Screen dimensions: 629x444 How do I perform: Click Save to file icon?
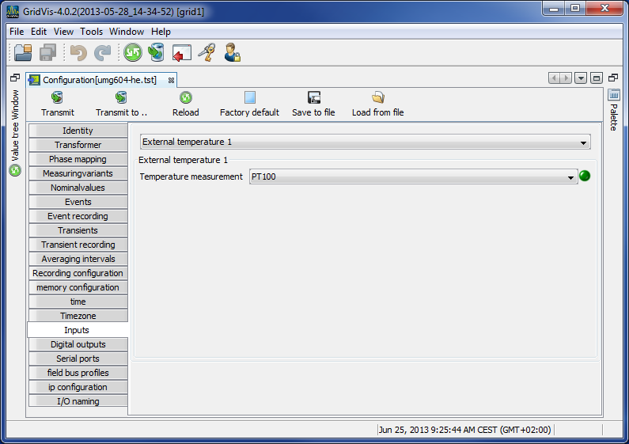(313, 104)
